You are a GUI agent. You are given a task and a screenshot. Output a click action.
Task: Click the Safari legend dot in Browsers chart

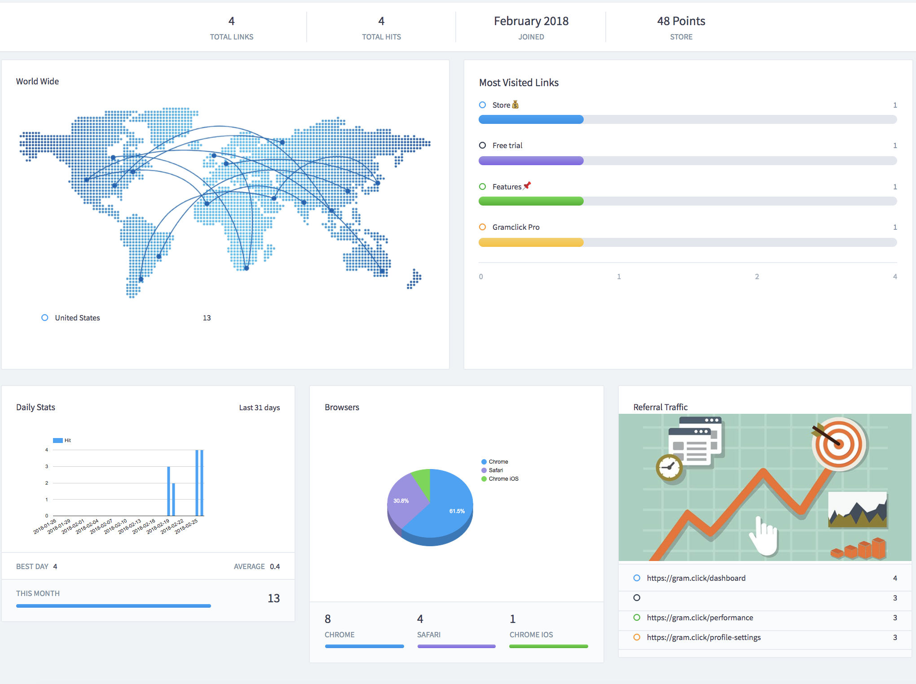tap(484, 470)
